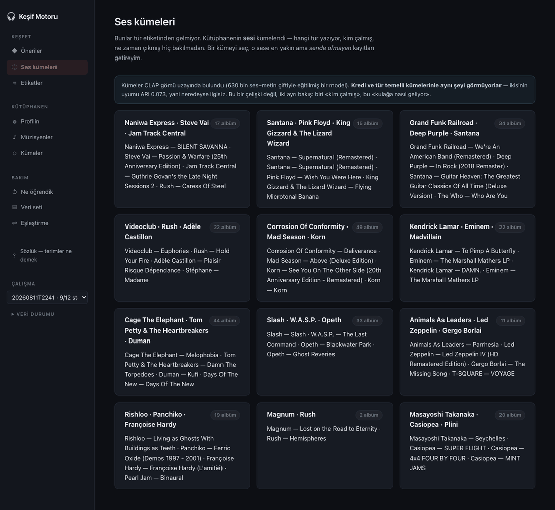
Task: Click the circle icon next to Ses kümeleri
Action: pyautogui.click(x=15, y=67)
